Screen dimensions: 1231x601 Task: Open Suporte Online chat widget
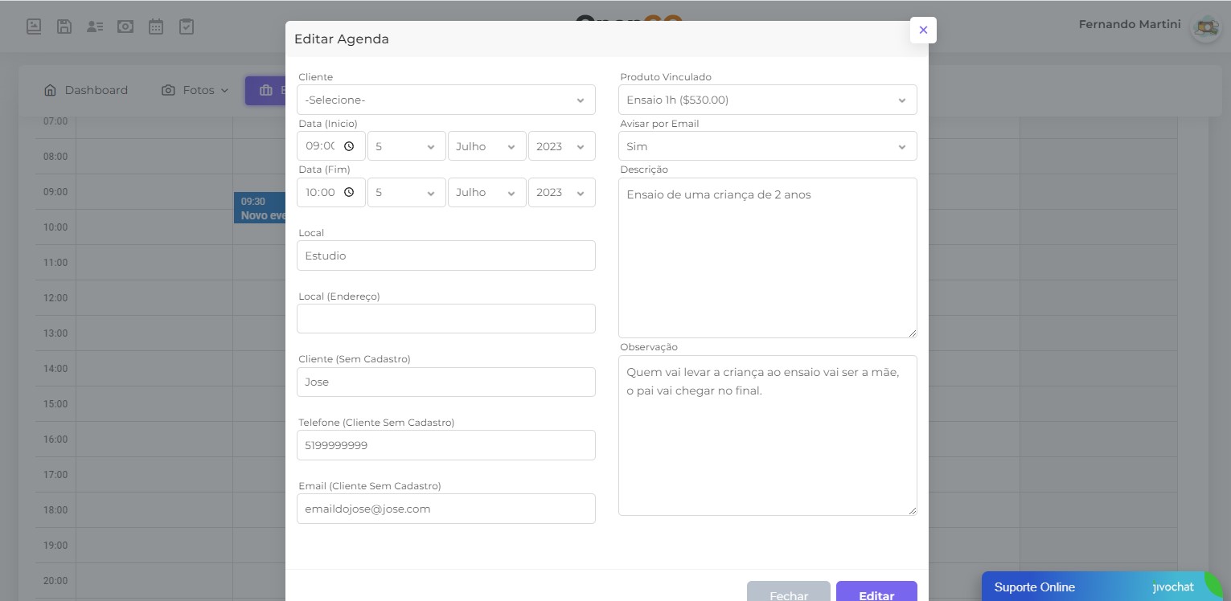[1102, 587]
